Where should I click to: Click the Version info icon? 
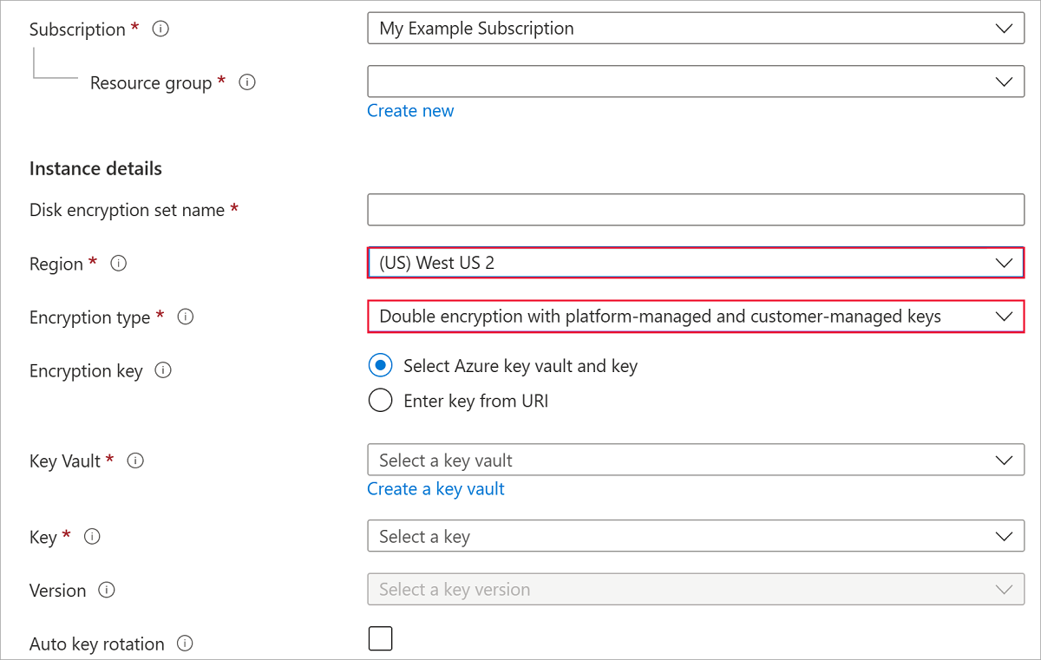tap(107, 591)
